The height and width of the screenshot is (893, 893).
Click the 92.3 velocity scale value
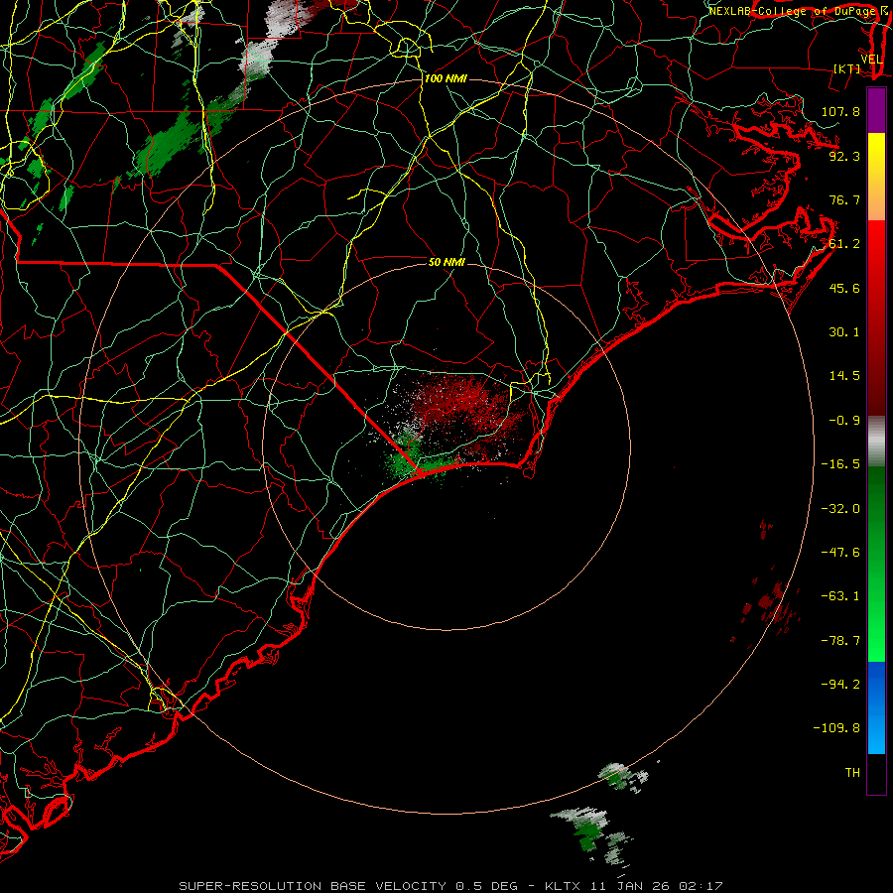pos(844,156)
